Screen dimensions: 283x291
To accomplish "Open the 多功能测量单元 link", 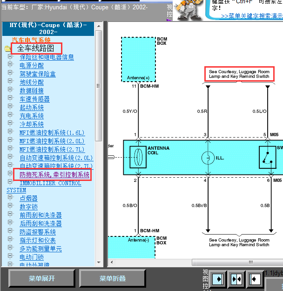I will point(40,249).
